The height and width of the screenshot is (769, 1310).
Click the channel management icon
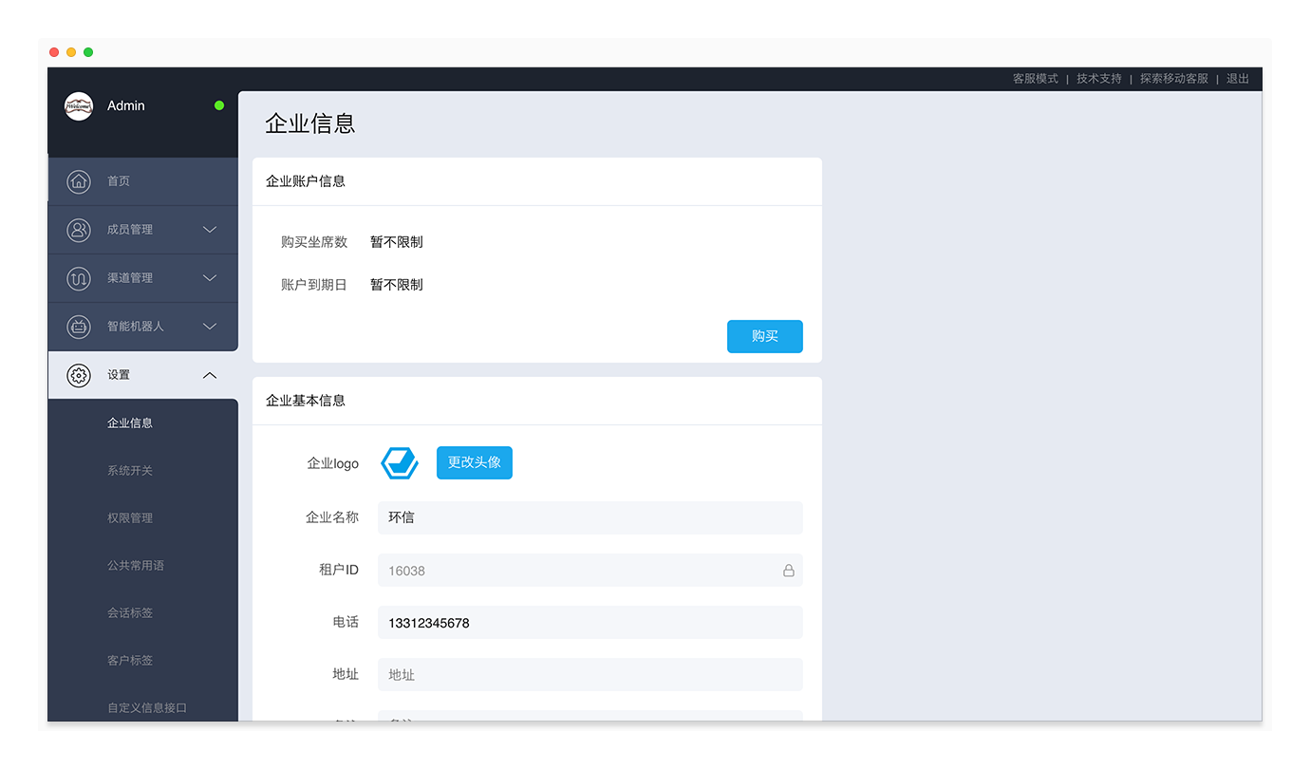point(79,278)
